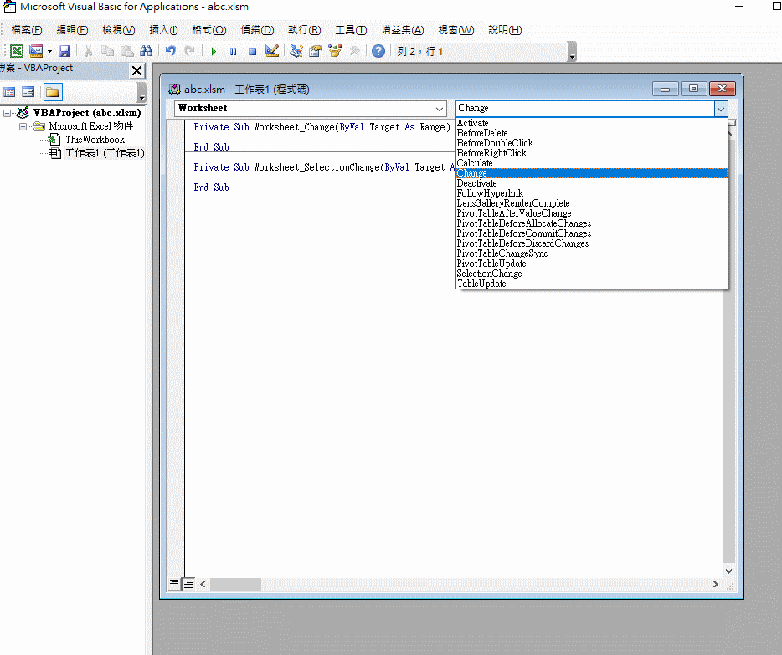Open the Insert object dropdown arrow
The width and height of the screenshot is (782, 655).
tap(49, 51)
